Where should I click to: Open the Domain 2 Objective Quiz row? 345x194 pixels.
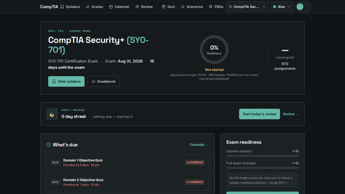point(127,182)
